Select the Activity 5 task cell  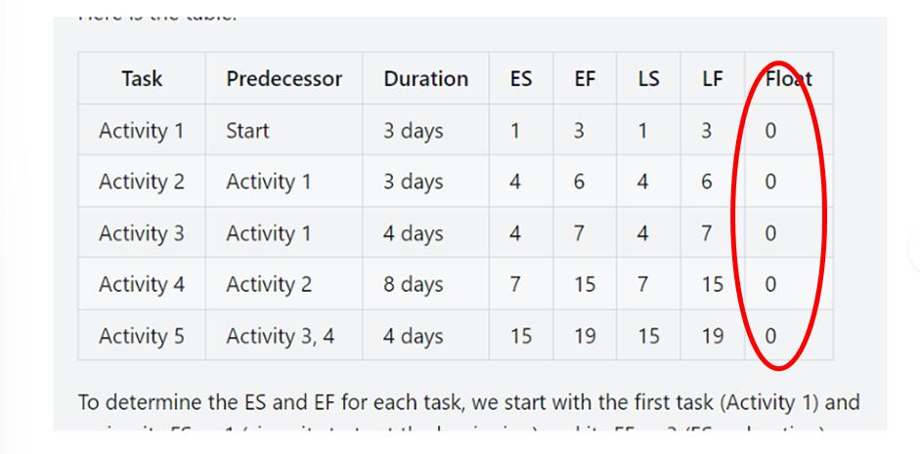[142, 336]
